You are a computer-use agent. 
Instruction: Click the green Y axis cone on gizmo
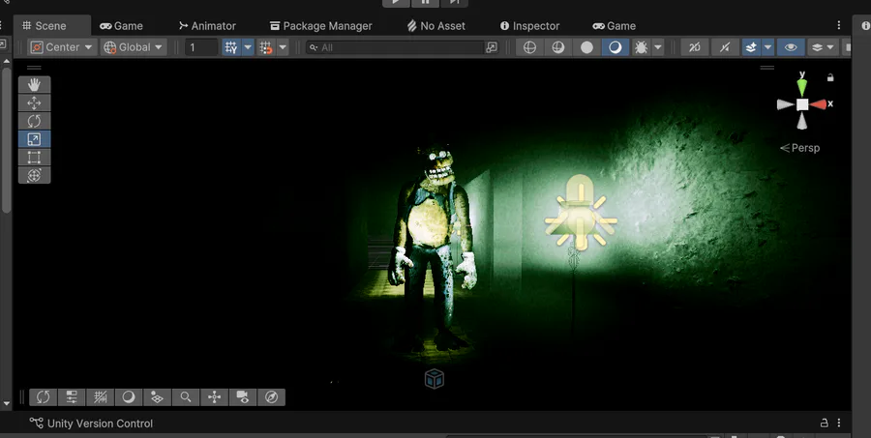point(802,87)
